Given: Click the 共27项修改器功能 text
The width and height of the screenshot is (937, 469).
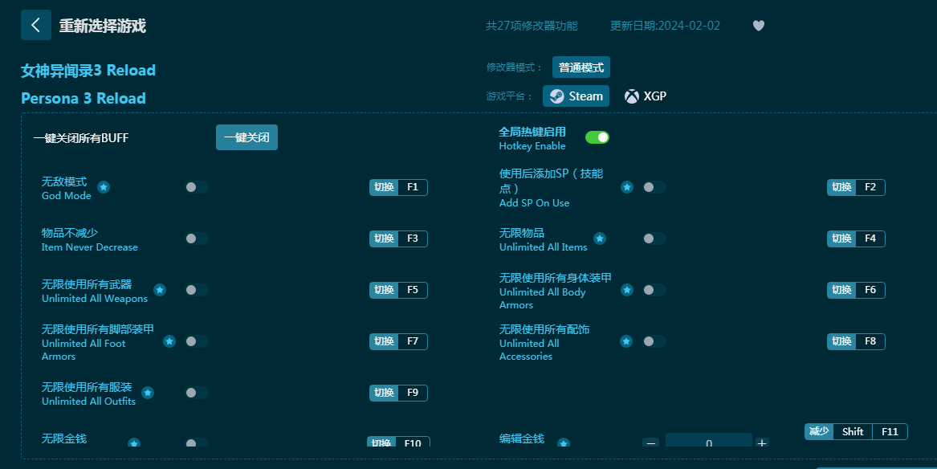Looking at the screenshot, I should (x=532, y=26).
